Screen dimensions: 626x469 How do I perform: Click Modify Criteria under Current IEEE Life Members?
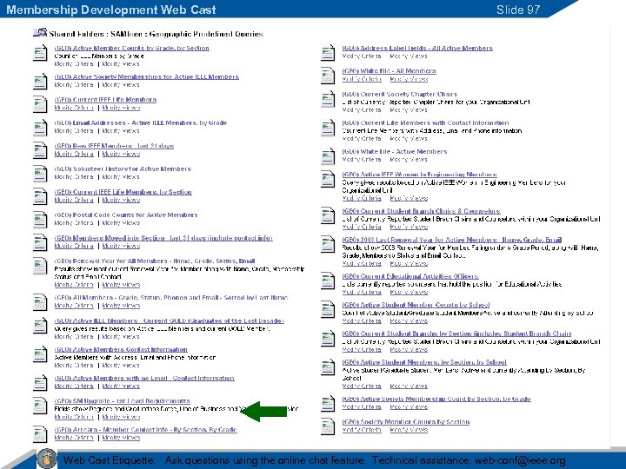pyautogui.click(x=74, y=108)
